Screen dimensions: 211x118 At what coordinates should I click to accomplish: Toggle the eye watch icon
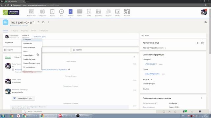click(205, 22)
